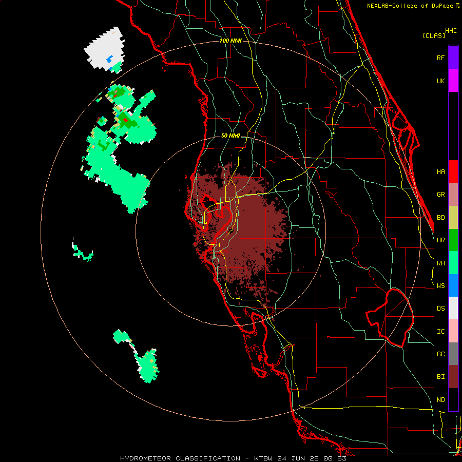Click the BI brown legend swatch

pos(453,377)
